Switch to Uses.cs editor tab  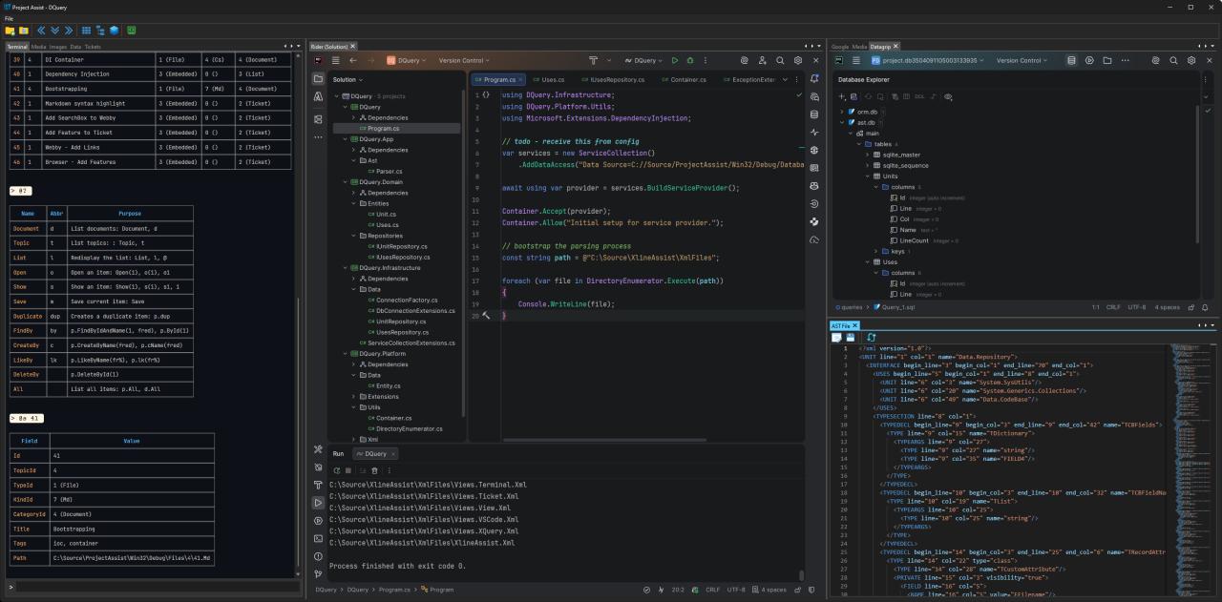(x=549, y=79)
